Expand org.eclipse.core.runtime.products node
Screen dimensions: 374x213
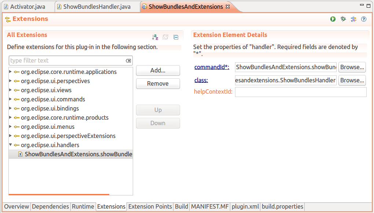[10, 117]
